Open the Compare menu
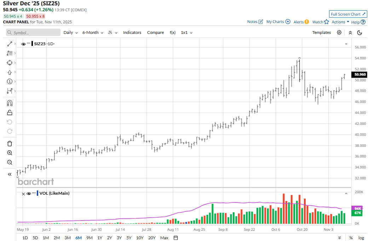 156,33
